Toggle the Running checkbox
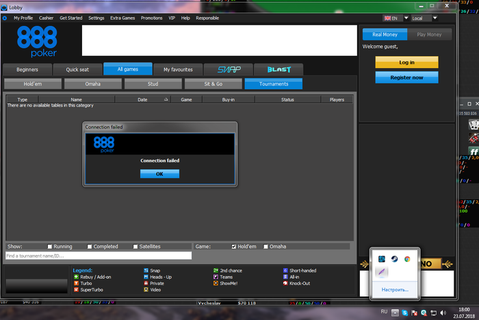 [49, 246]
